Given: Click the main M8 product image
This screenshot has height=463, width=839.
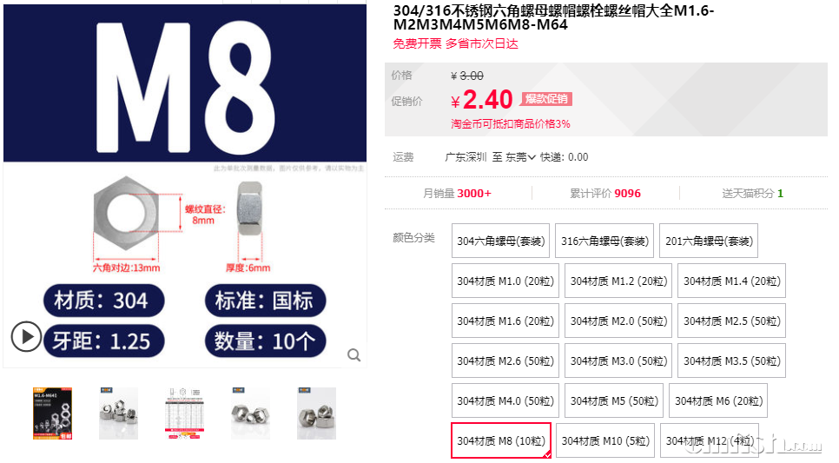Looking at the screenshot, I should pyautogui.click(x=185, y=186).
